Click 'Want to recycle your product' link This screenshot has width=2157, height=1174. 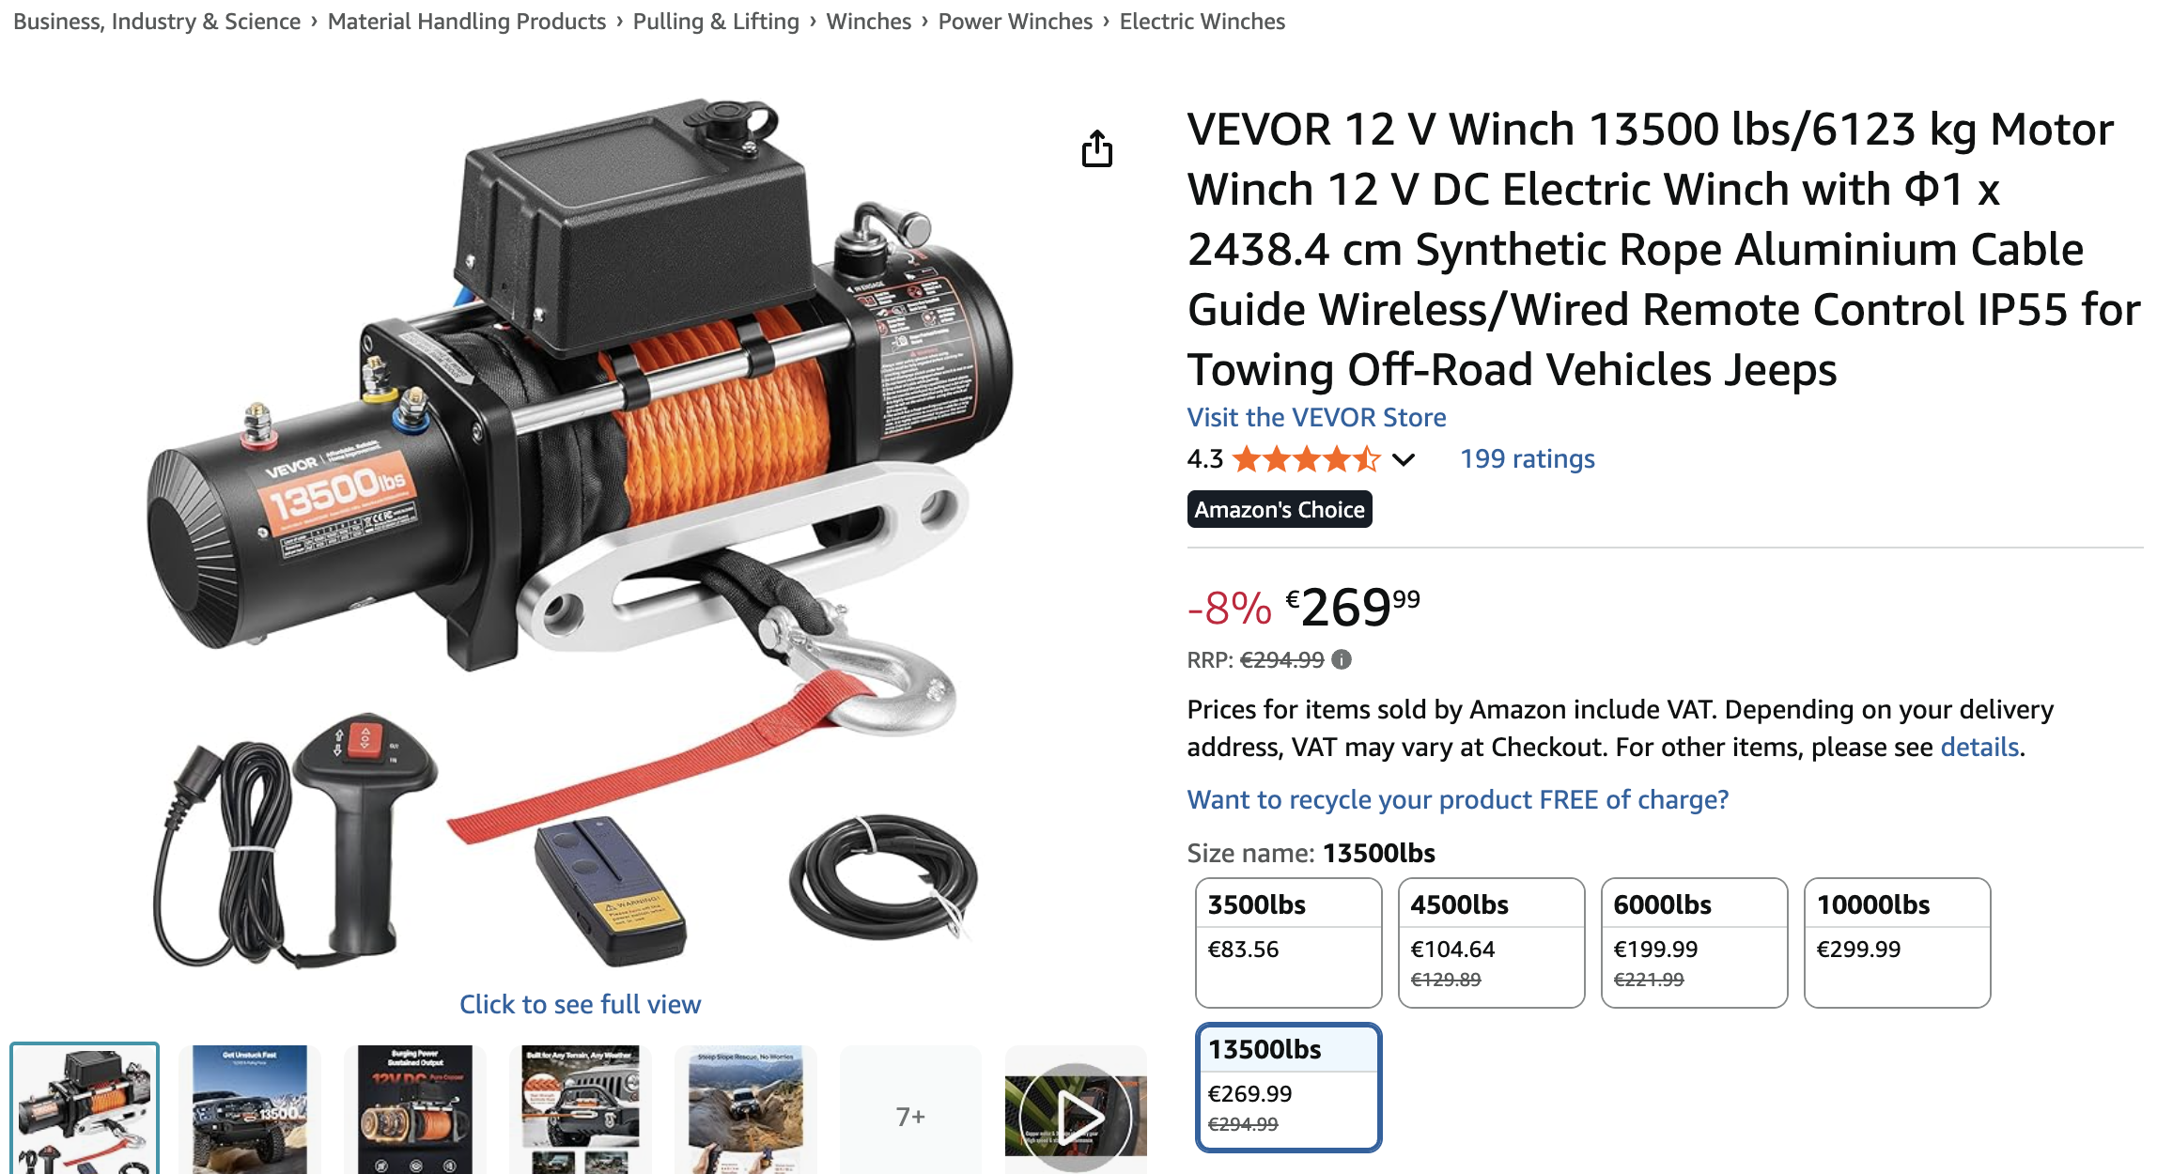coord(1457,799)
